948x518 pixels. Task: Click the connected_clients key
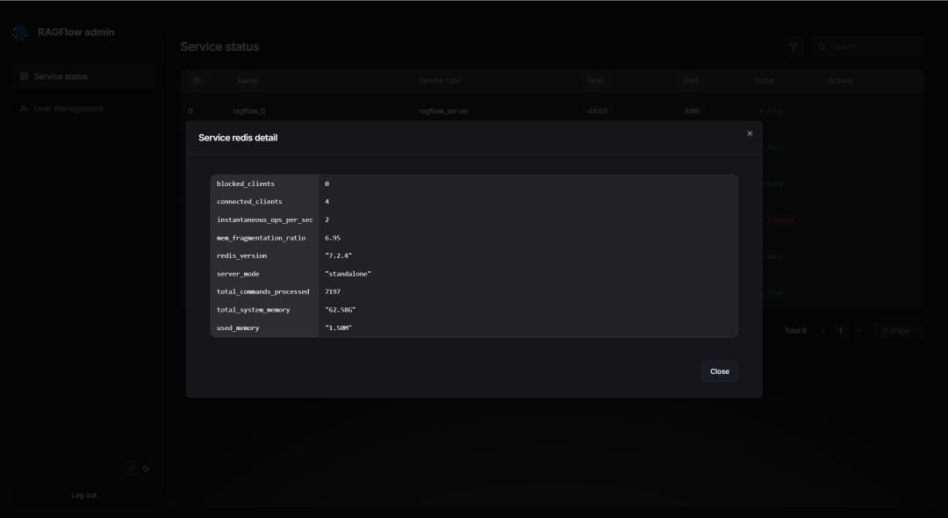click(x=249, y=202)
